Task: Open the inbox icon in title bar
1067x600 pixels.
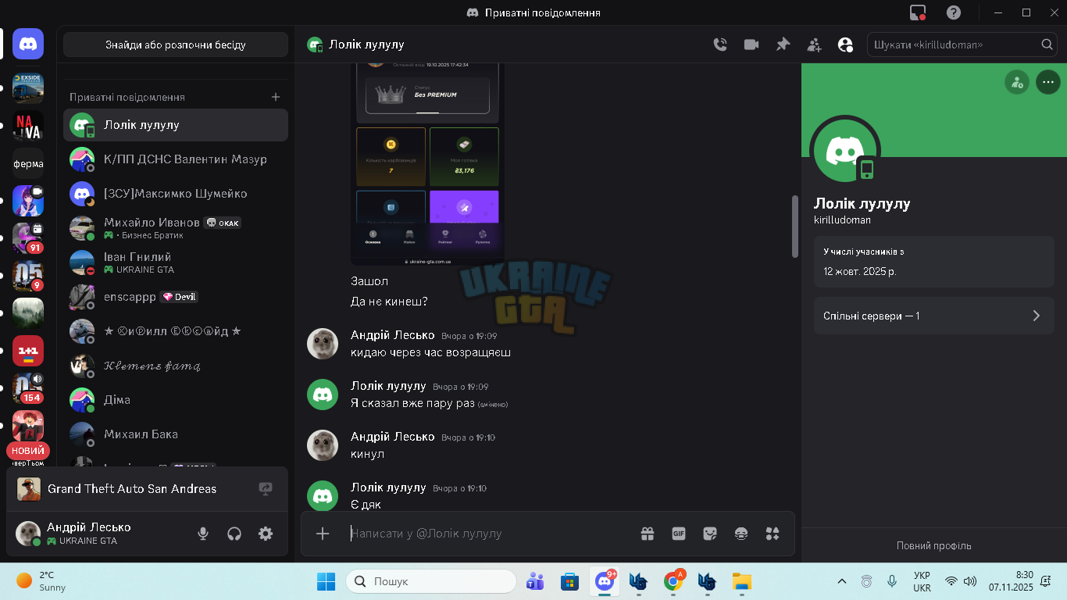Action: 918,12
